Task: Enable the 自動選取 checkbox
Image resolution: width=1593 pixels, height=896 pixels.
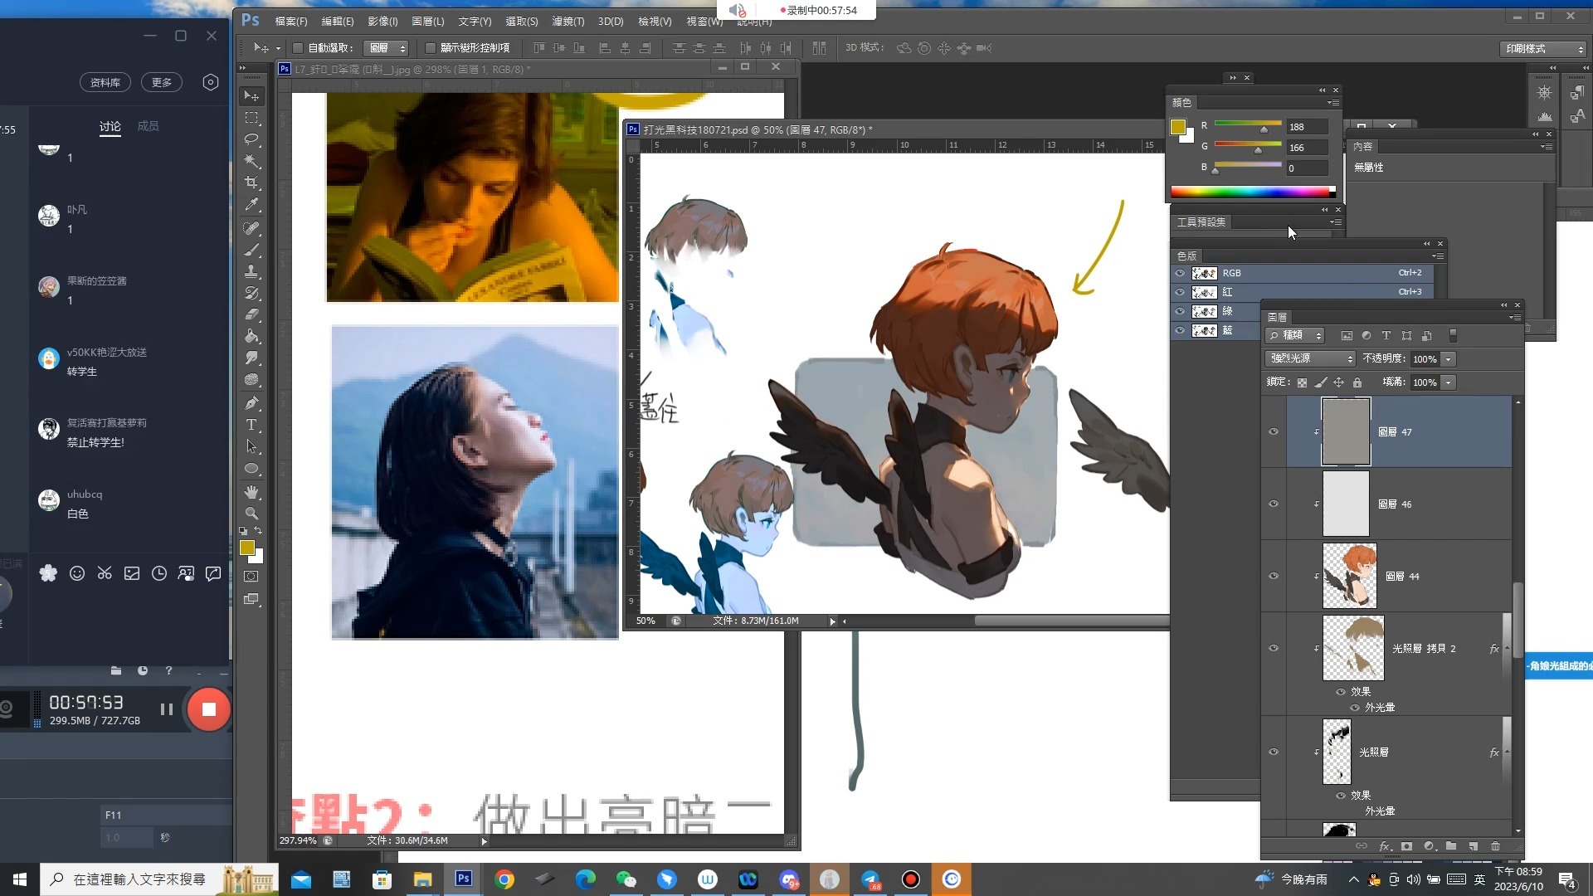Action: [298, 48]
